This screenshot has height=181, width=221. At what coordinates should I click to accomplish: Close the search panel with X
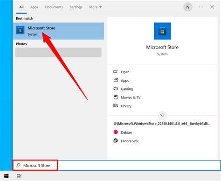(x=212, y=7)
